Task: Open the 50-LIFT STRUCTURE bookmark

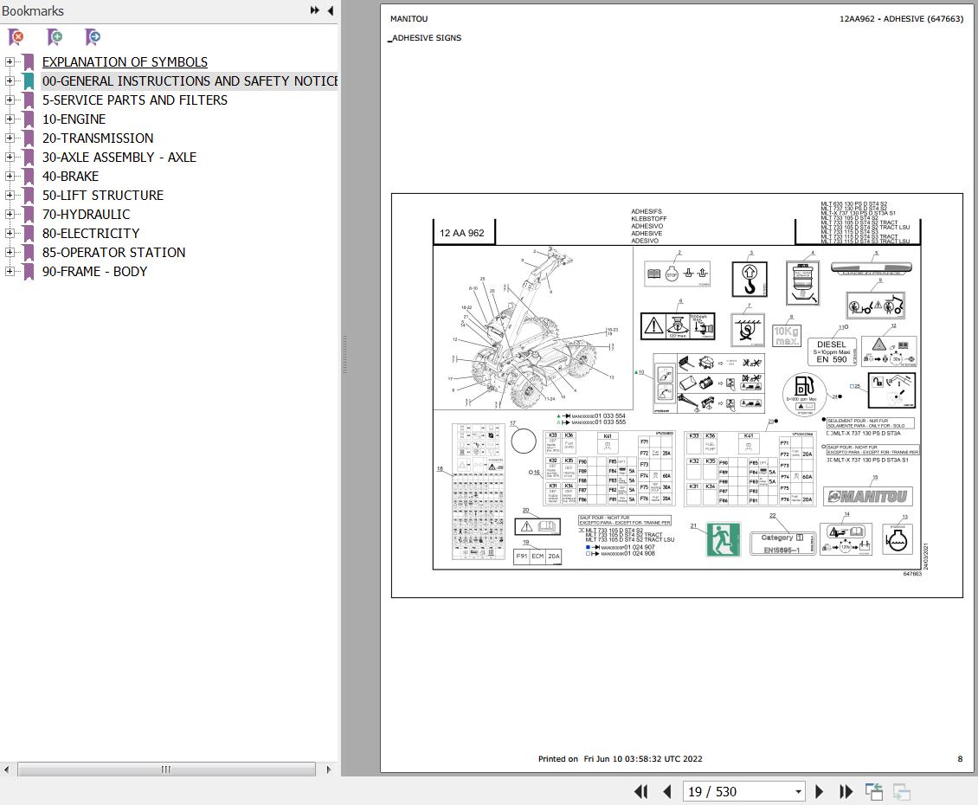Action: [x=103, y=196]
